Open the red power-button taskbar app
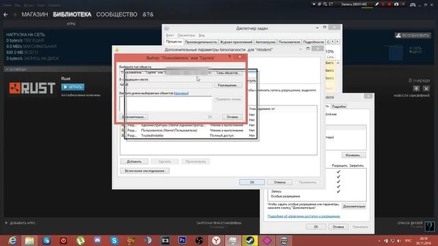This screenshot has width=438, height=246. 64,241
